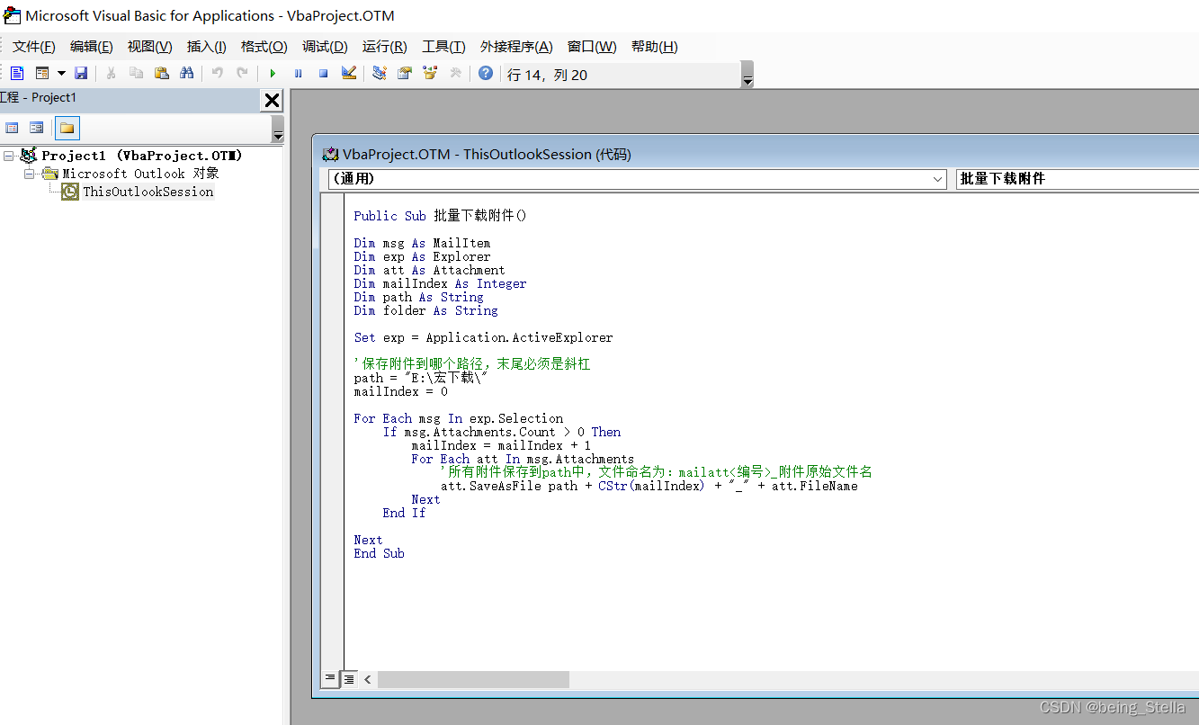This screenshot has width=1199, height=725.
Task: Open the 格式(O) menu
Action: coord(264,47)
